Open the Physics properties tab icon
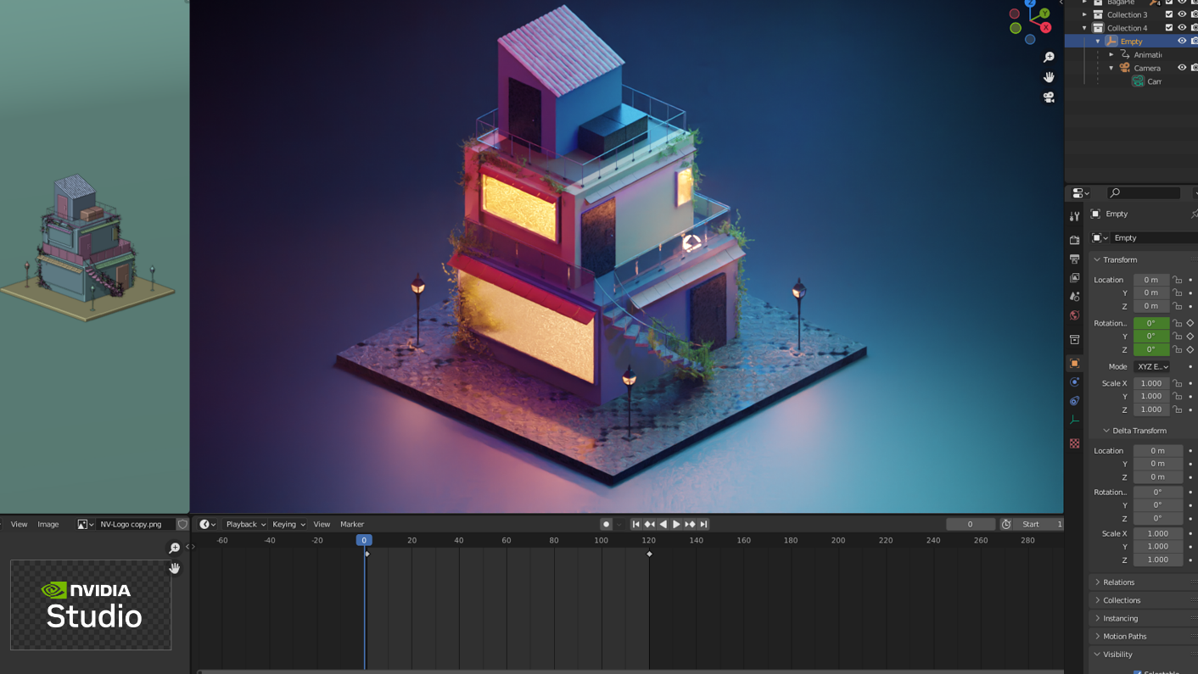Image resolution: width=1198 pixels, height=674 pixels. [x=1075, y=382]
